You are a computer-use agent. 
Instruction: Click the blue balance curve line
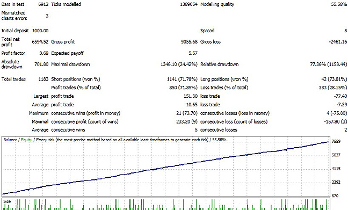point(165,168)
